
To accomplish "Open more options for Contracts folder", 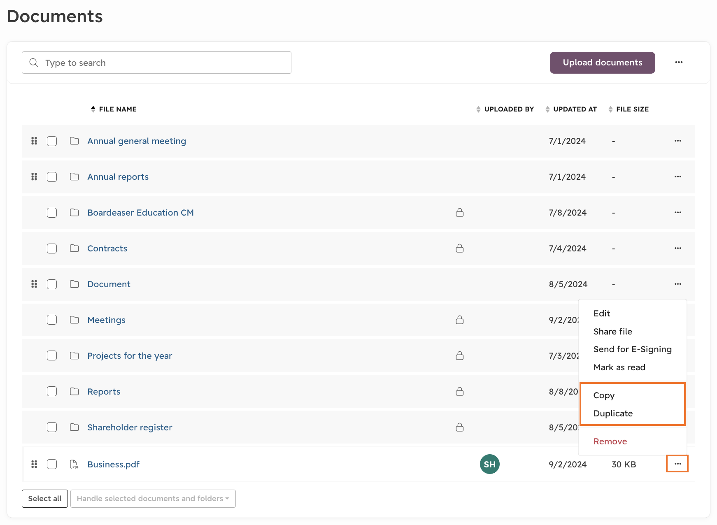I will click(x=678, y=249).
